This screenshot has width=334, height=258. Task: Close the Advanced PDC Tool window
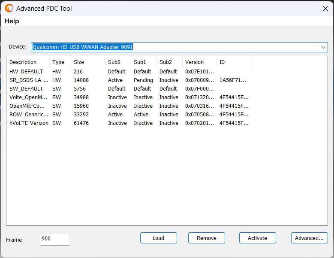325,9
